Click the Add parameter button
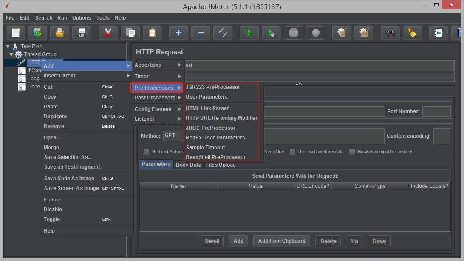The height and width of the screenshot is (261, 464). [238, 241]
